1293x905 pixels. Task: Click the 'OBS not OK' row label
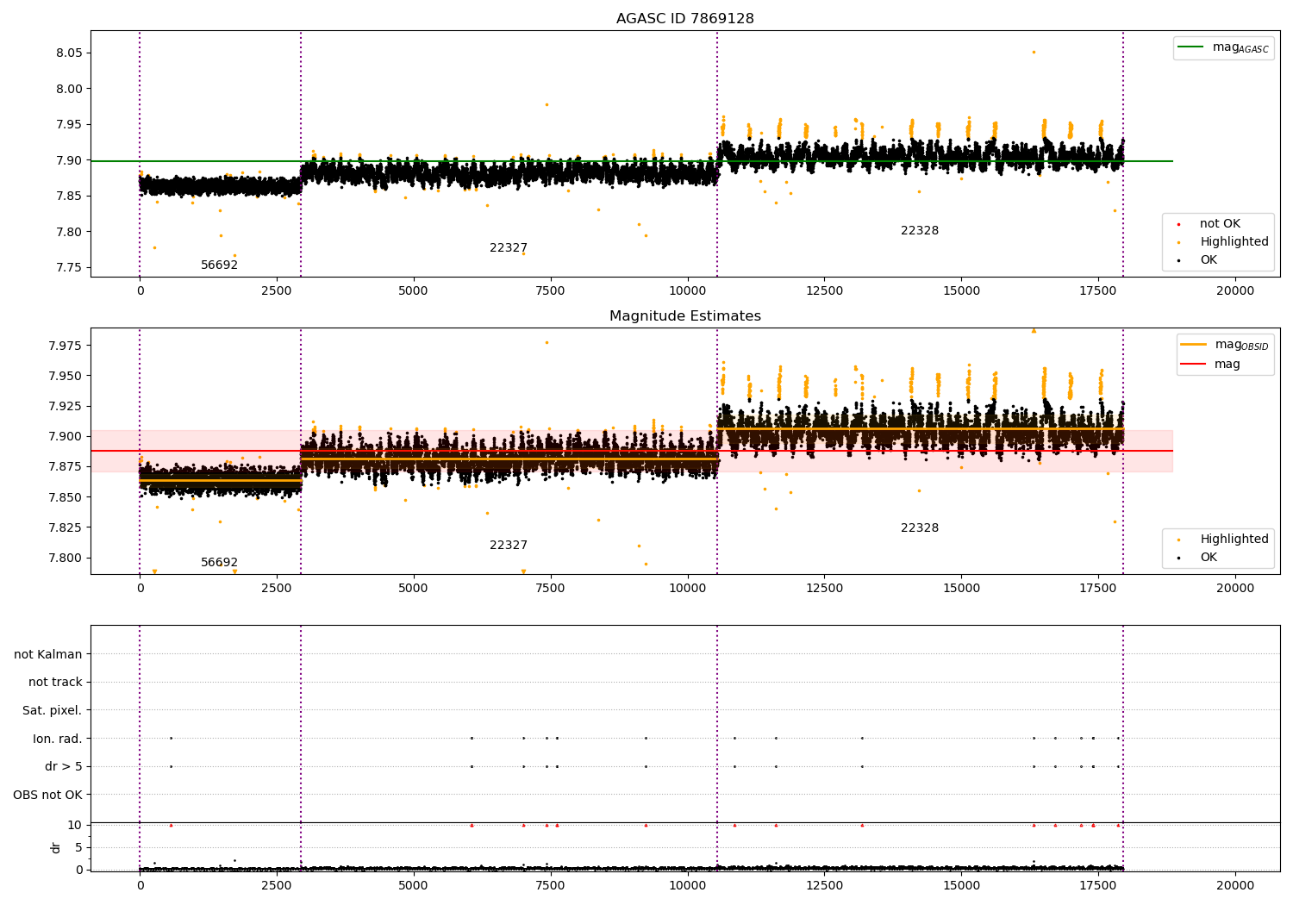point(48,795)
